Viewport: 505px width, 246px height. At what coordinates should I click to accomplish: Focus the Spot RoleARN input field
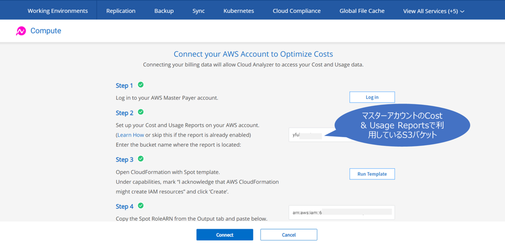pyautogui.click(x=341, y=212)
